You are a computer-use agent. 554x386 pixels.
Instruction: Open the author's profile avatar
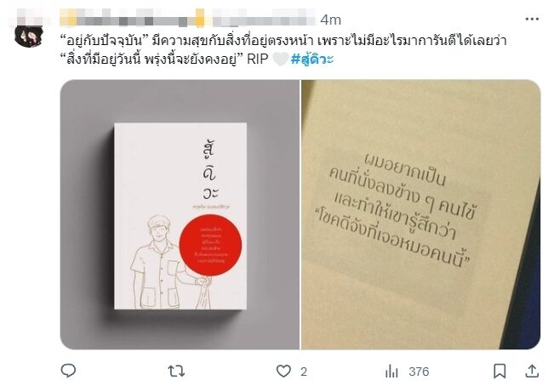coord(29,35)
